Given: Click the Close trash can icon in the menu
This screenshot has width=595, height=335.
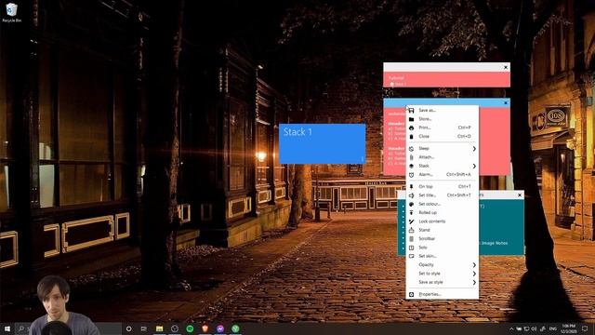Looking at the screenshot, I should 411,137.
